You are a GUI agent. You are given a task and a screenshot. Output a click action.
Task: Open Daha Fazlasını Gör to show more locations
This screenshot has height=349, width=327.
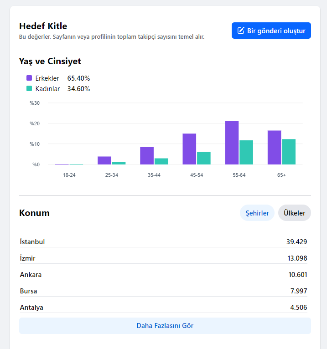[x=165, y=326]
